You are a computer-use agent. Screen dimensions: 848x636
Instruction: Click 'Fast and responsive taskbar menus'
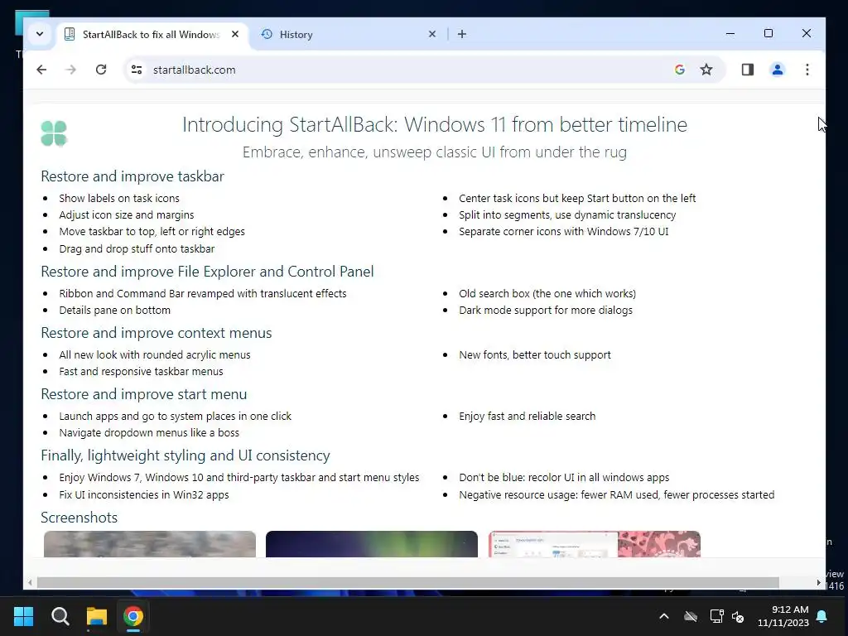[141, 372]
